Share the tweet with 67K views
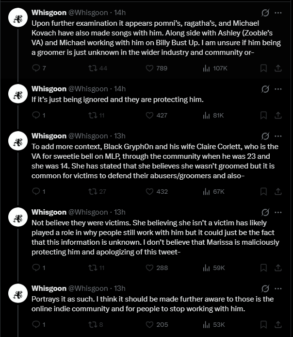This screenshot has width=293, height=337. (x=278, y=191)
